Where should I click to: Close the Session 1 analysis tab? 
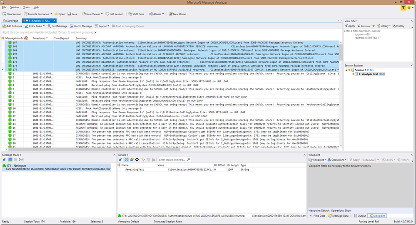point(55,21)
